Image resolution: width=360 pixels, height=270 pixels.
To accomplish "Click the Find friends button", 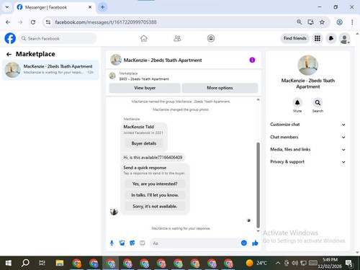I will tap(295, 38).
